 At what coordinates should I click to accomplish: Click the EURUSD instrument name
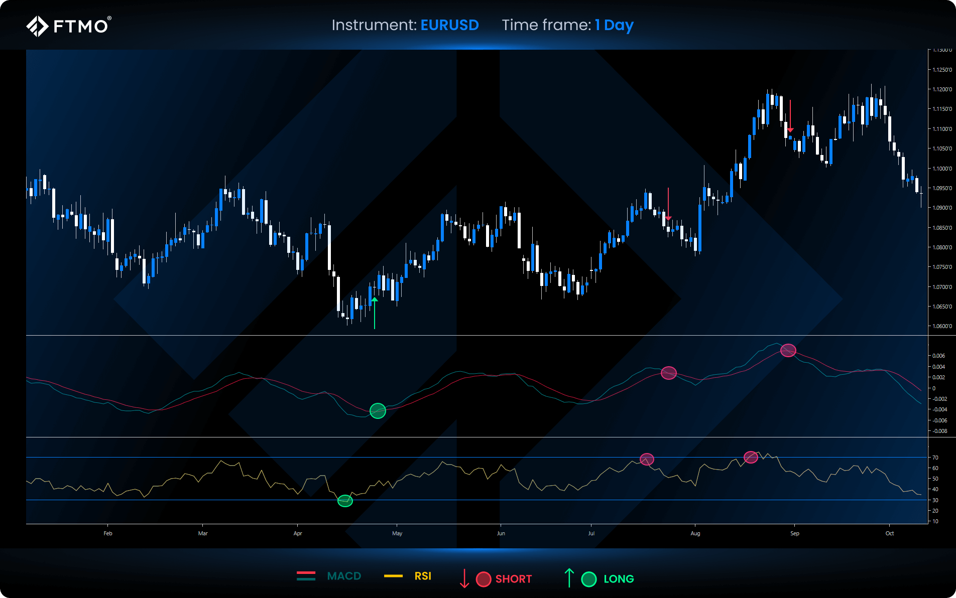point(449,25)
